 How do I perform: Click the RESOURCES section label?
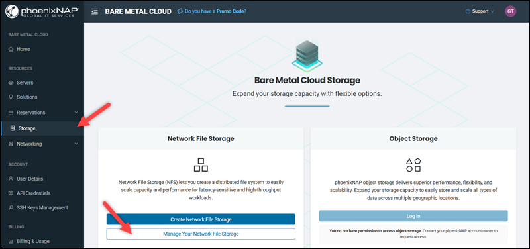click(21, 68)
